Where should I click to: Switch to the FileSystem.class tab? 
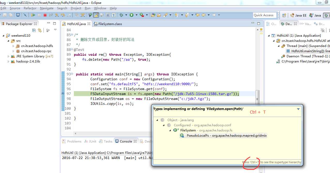pyautogui.click(x=108, y=24)
